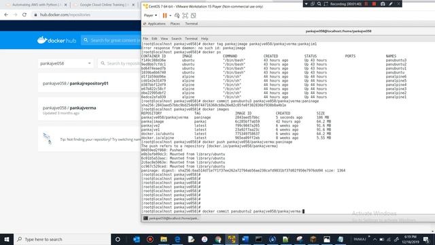Open recorder pen annotation tool
Image resolution: width=435 pixels, height=245 pixels.
tap(391, 4)
